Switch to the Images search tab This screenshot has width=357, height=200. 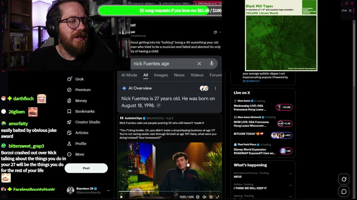click(x=161, y=75)
